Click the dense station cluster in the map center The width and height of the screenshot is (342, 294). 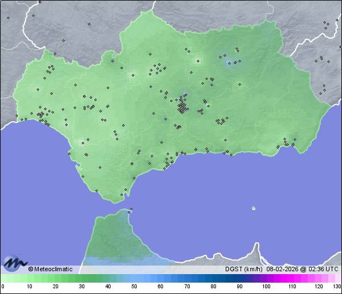pyautogui.click(x=182, y=106)
